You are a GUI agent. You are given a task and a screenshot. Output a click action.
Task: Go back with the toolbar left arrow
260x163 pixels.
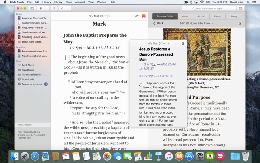62,8
